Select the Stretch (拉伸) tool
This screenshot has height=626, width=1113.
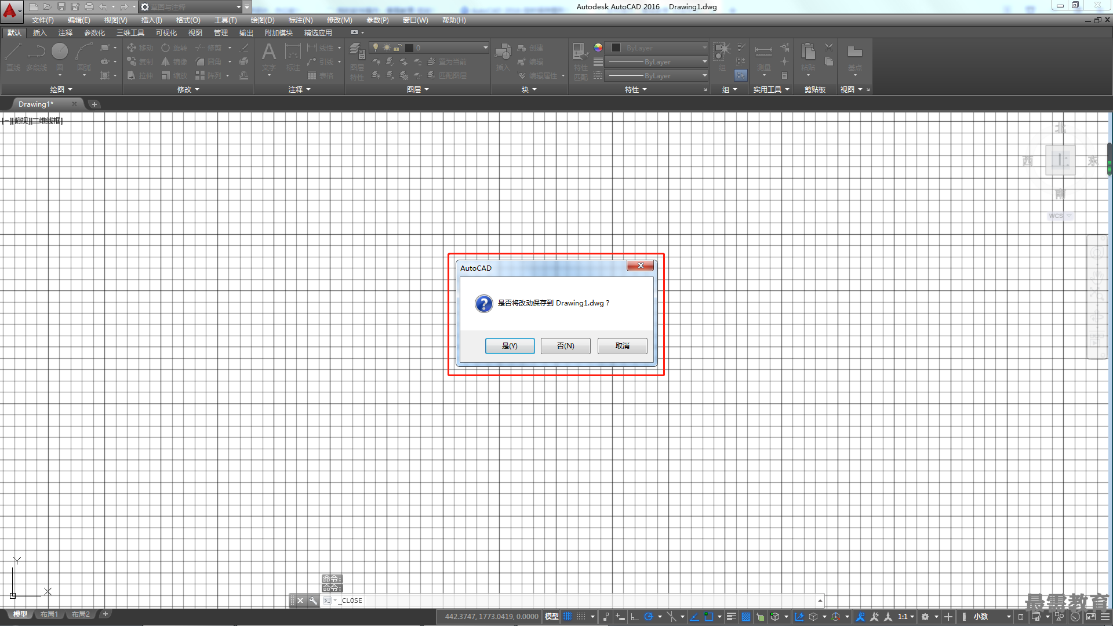tap(140, 75)
